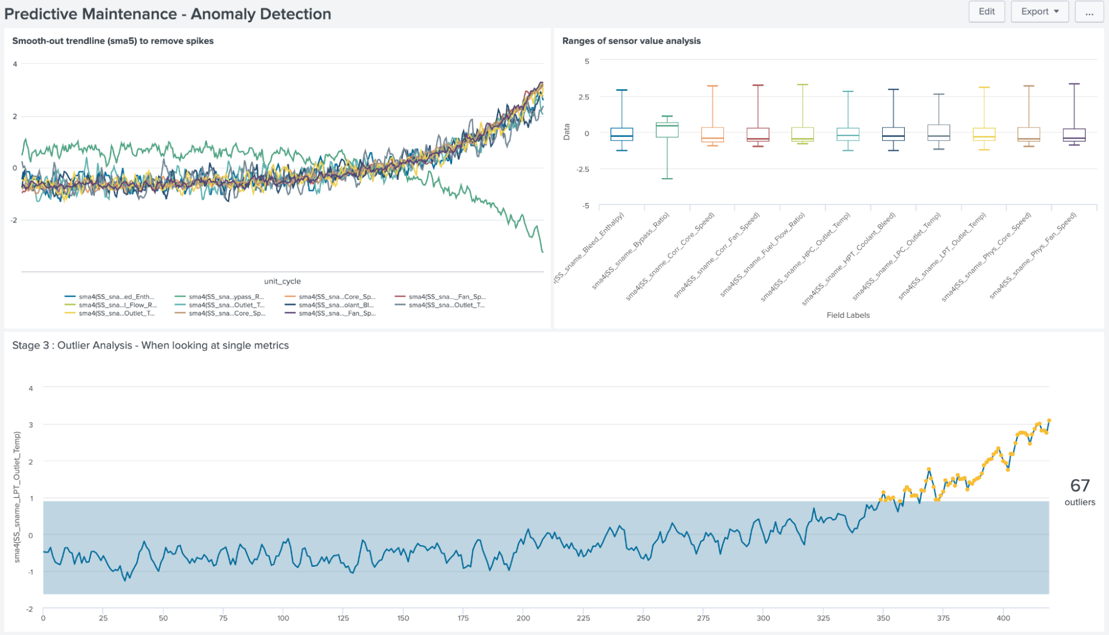
Task: Click the sma4(SS_sname_Phys_Core_Speed) axis label
Action: pos(987,257)
